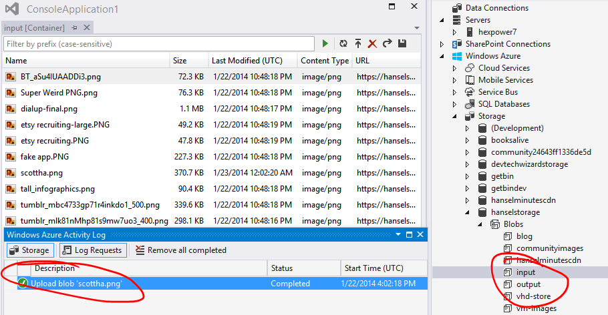Close the Windows Azure Activity Log panel
The width and height of the screenshot is (608, 315).
pyautogui.click(x=420, y=234)
